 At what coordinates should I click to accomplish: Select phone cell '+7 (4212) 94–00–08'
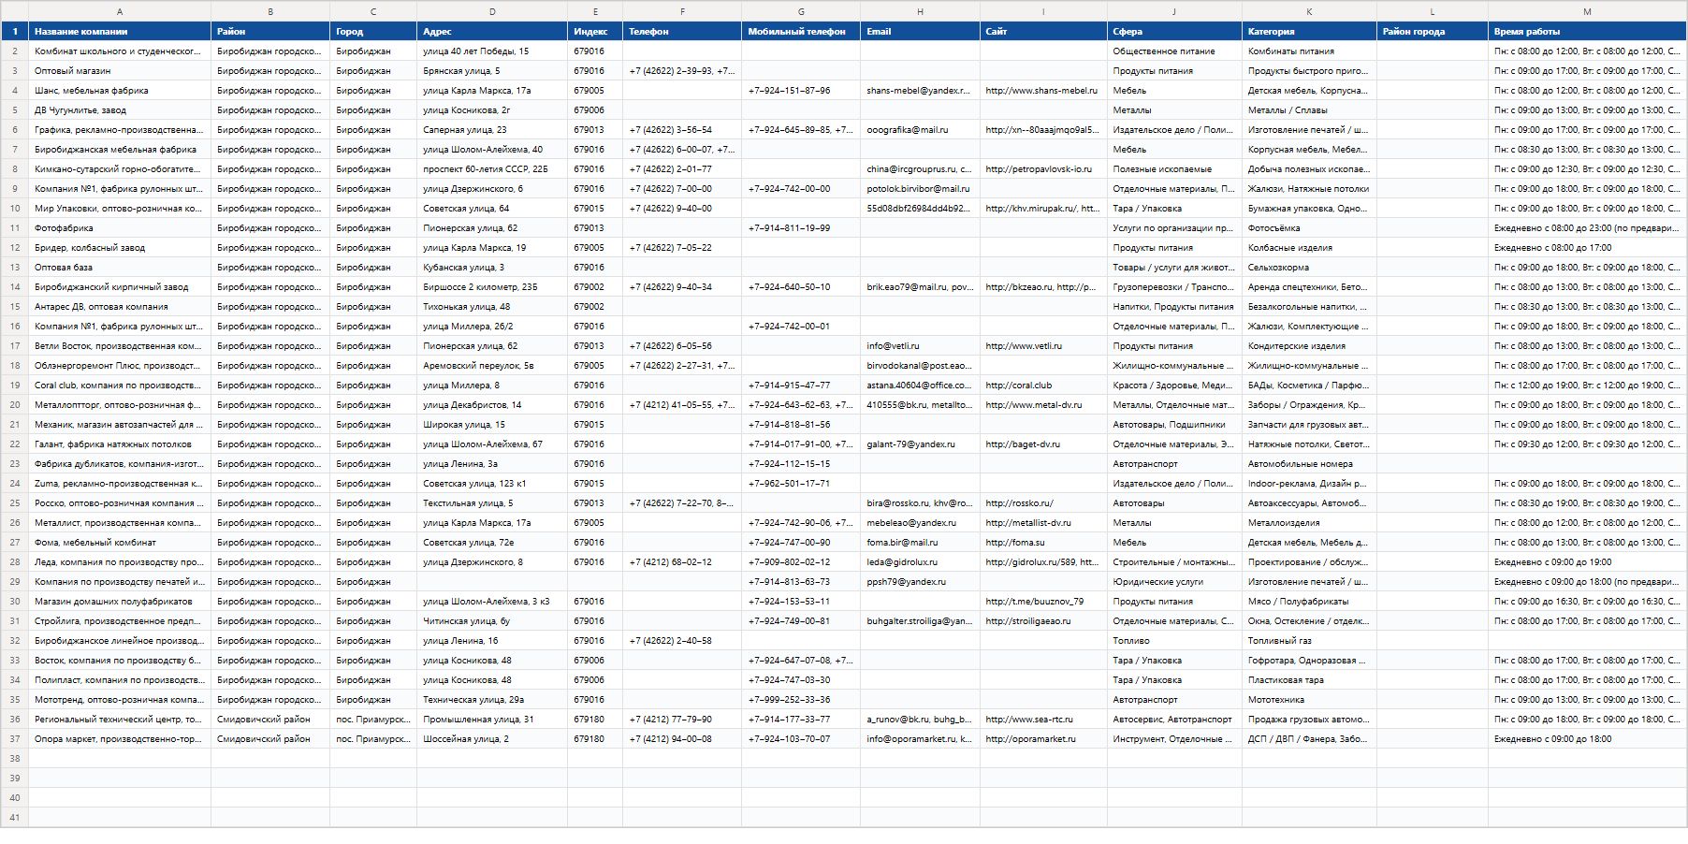coord(682,739)
